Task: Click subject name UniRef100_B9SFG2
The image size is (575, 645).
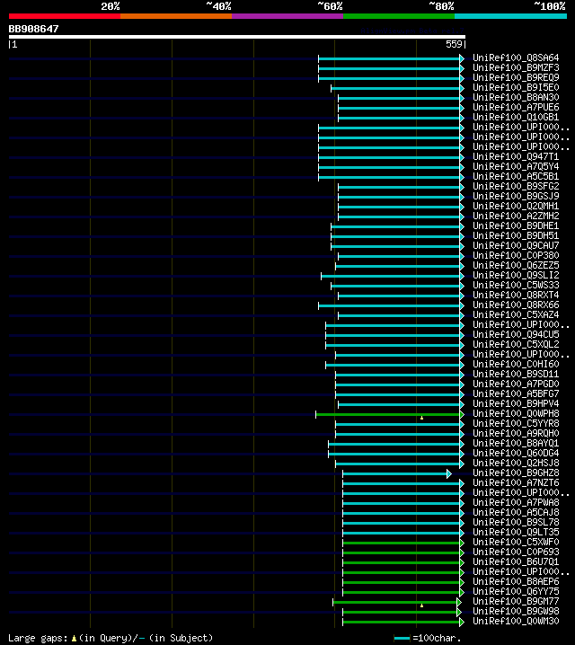Action: [516, 186]
